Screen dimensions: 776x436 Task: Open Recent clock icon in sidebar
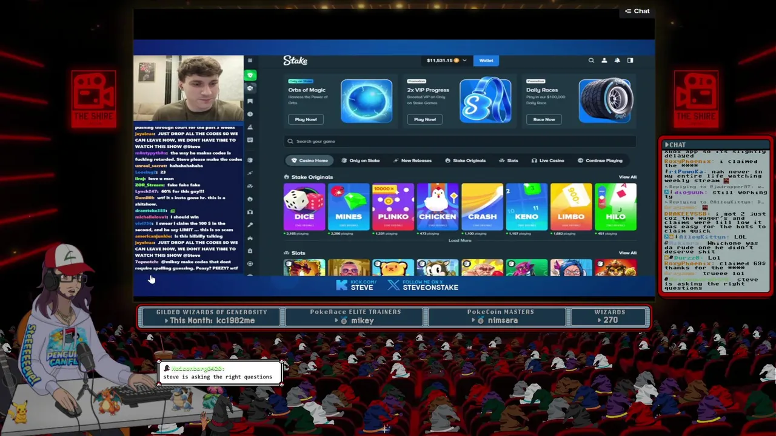pyautogui.click(x=250, y=114)
